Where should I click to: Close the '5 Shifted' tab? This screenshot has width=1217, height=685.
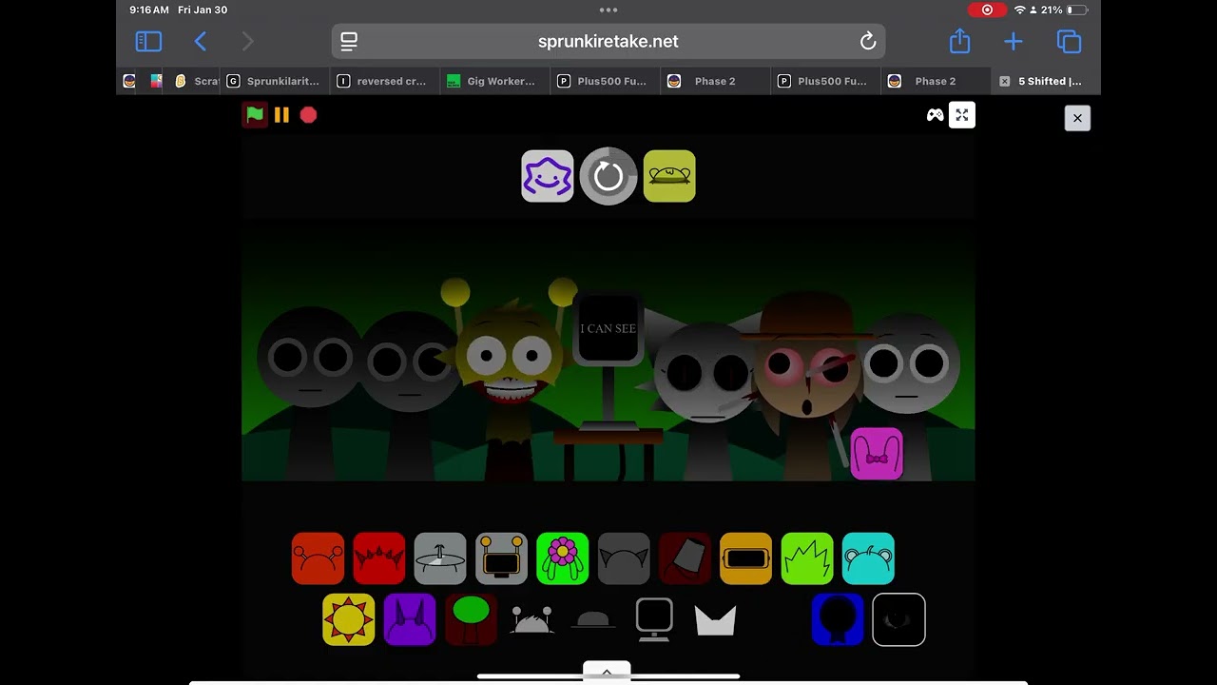click(x=1004, y=82)
